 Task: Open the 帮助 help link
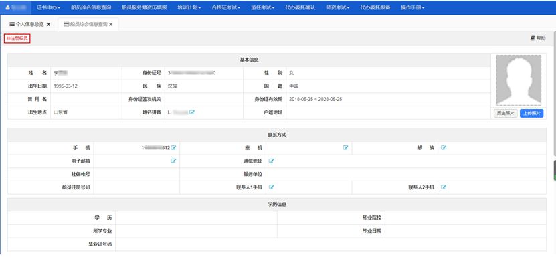click(538, 38)
